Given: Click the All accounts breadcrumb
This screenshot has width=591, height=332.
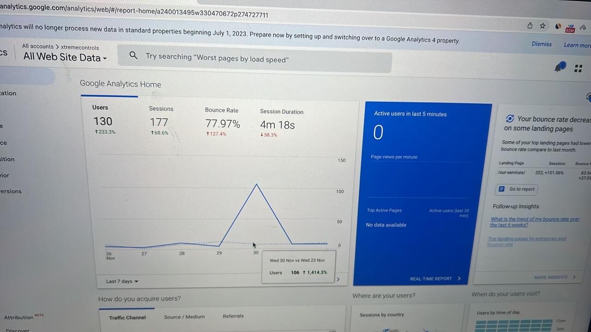Looking at the screenshot, I should [38, 46].
